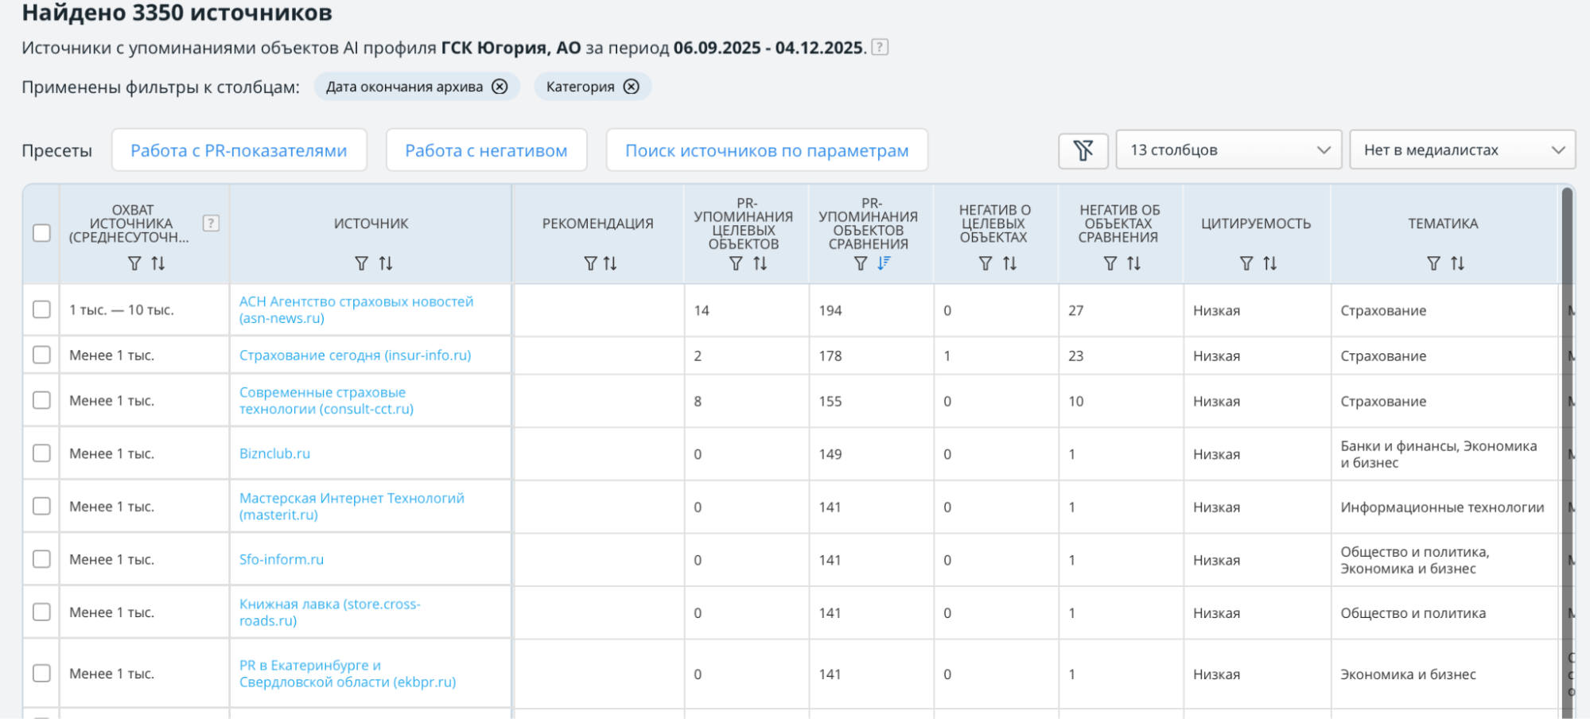Choose the Поиск источников по параметрам preset

pos(767,150)
